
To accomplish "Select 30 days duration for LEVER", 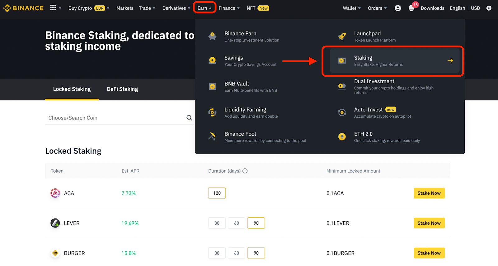I will pyautogui.click(x=217, y=223).
